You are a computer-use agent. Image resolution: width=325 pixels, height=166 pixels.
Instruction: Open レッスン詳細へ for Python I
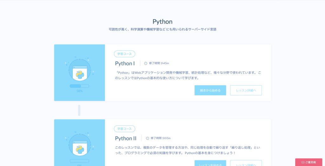246,90
